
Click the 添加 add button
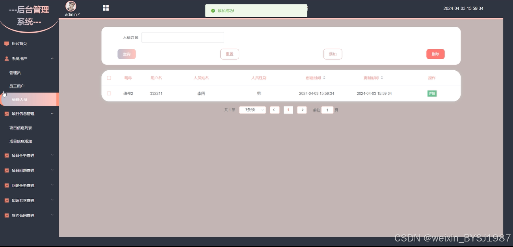333,54
